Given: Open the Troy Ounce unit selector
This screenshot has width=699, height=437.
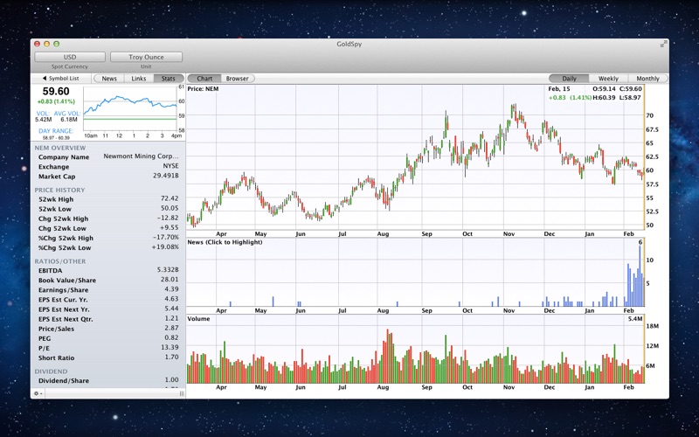Looking at the screenshot, I should click(146, 57).
